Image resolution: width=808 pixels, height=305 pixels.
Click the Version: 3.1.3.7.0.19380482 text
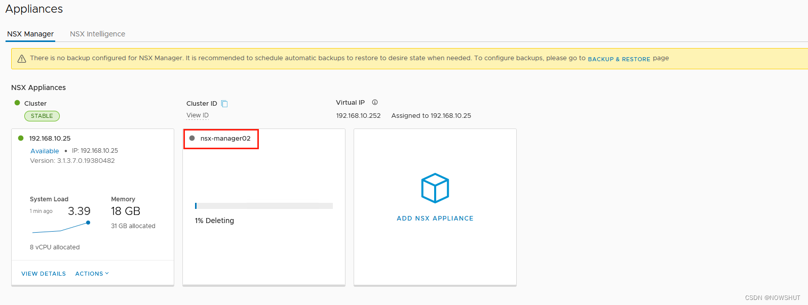(x=72, y=161)
